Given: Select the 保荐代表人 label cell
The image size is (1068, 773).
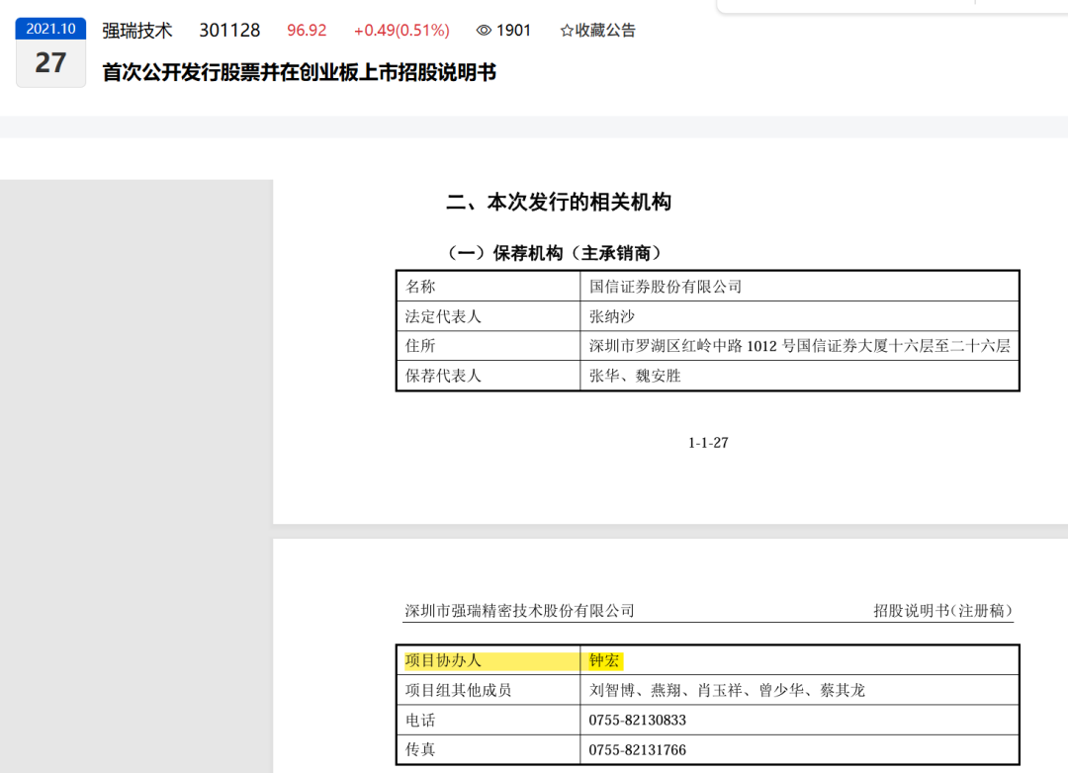Looking at the screenshot, I should (x=489, y=376).
